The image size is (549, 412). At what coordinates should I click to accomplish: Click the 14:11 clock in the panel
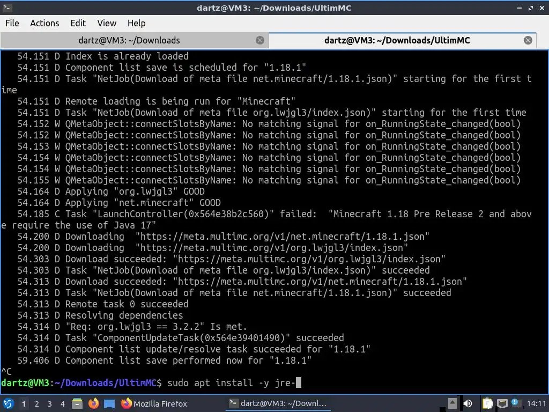pyautogui.click(x=536, y=403)
